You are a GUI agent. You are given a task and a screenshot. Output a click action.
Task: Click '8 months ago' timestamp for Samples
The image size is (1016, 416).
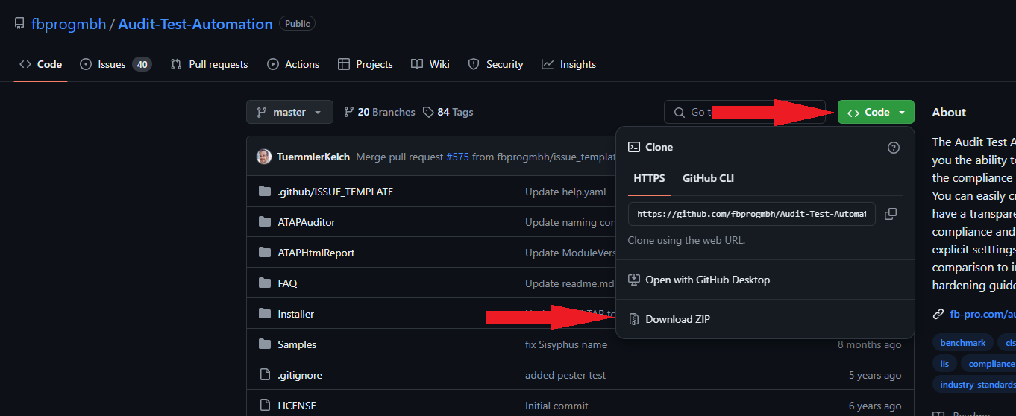point(869,344)
